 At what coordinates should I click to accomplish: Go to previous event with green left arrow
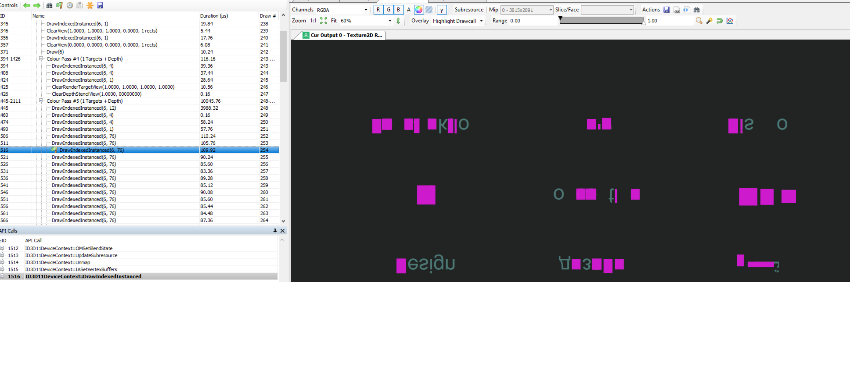(x=27, y=5)
